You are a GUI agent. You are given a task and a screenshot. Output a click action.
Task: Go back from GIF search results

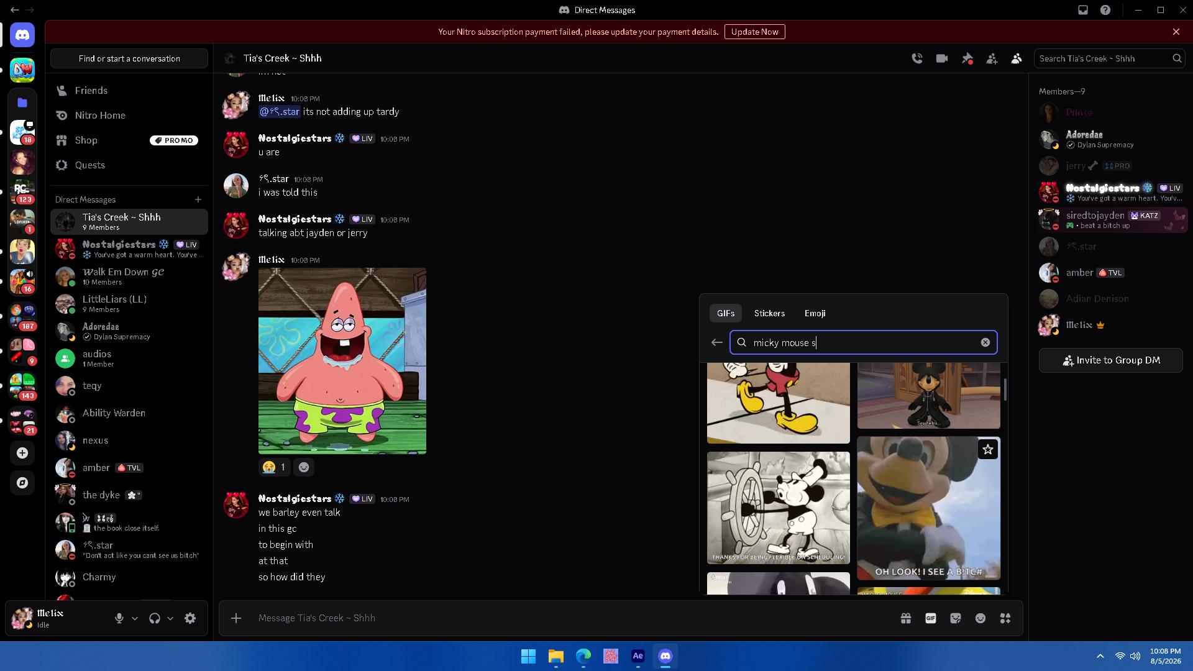pos(717,342)
